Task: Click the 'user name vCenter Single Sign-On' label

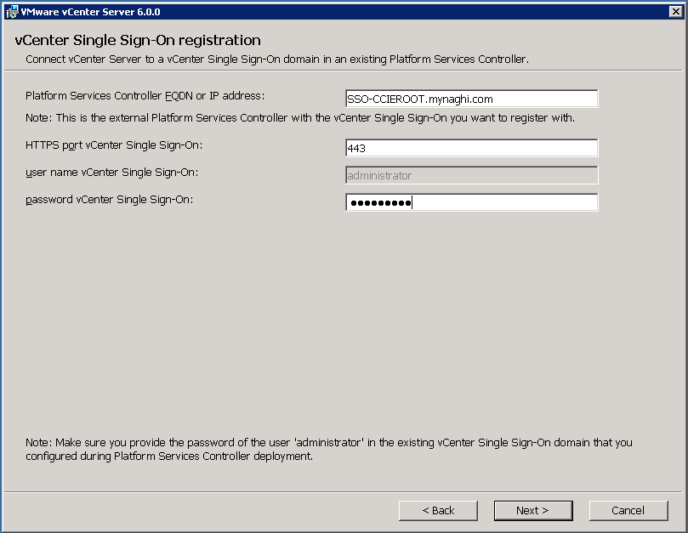Action: click(x=111, y=173)
